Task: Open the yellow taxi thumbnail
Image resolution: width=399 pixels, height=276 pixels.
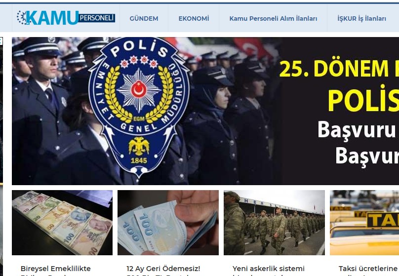Action: [364, 223]
